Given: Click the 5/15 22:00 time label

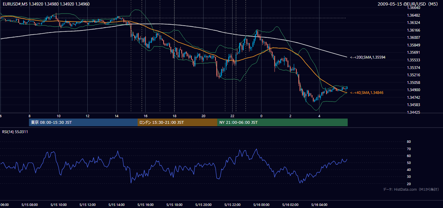Looking at the screenshot, I should coord(232,205).
